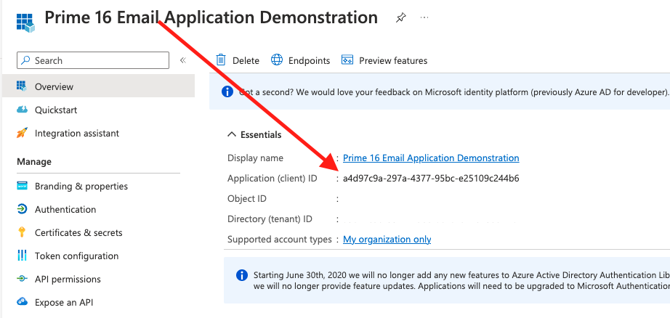670x318 pixels.
Task: Click the Quickstart cloud icon
Action: (22, 110)
